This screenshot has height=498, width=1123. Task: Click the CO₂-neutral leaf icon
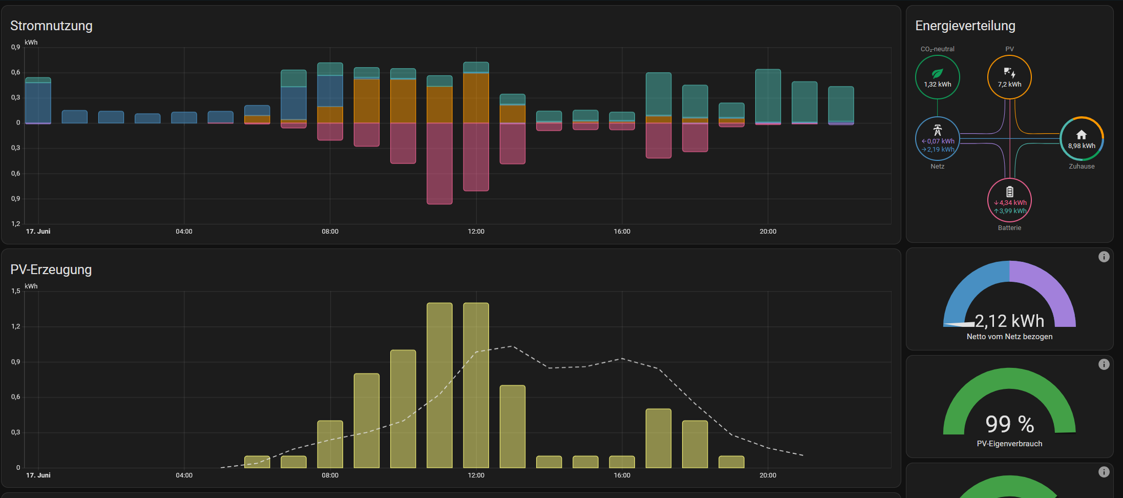click(x=937, y=72)
